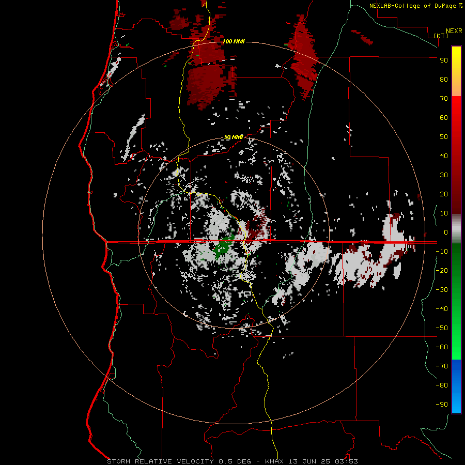Click the [KT] units label

point(441,36)
